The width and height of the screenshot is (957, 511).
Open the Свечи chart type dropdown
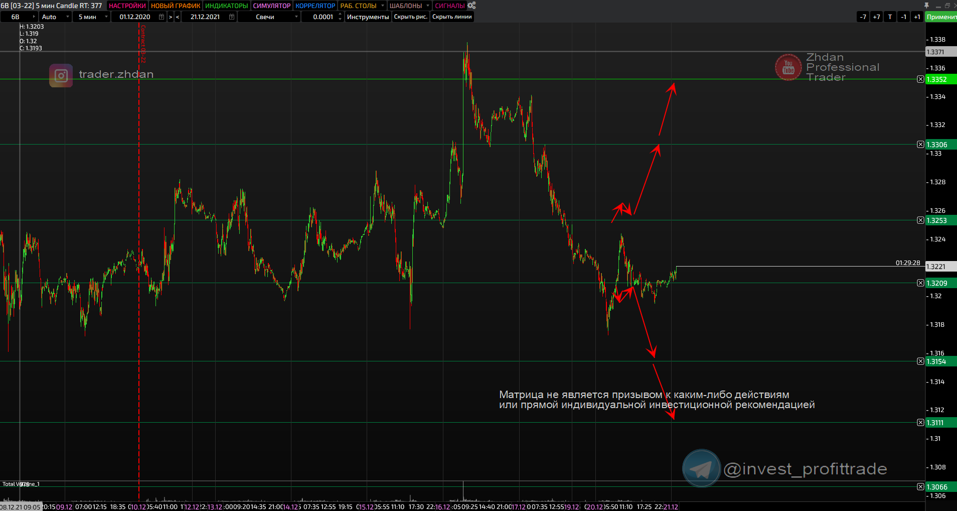(x=269, y=17)
